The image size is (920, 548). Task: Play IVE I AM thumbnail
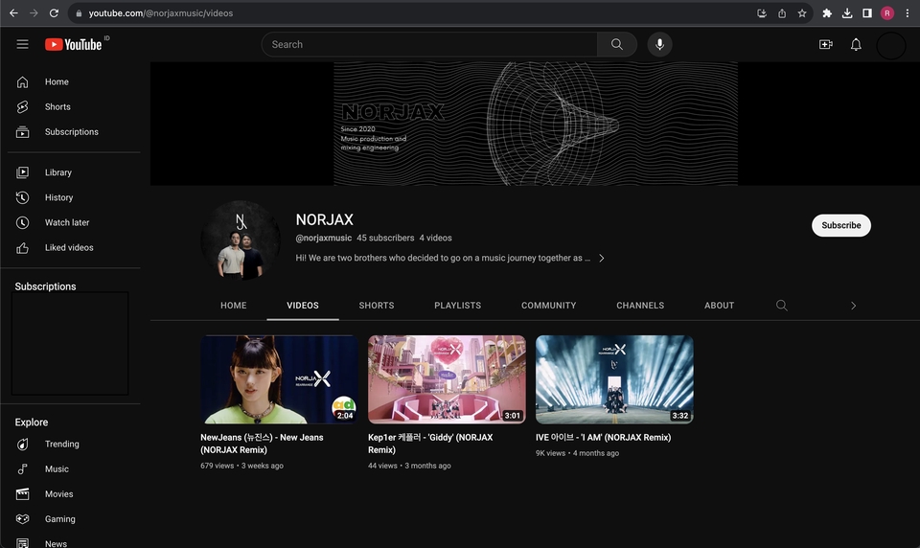(614, 379)
